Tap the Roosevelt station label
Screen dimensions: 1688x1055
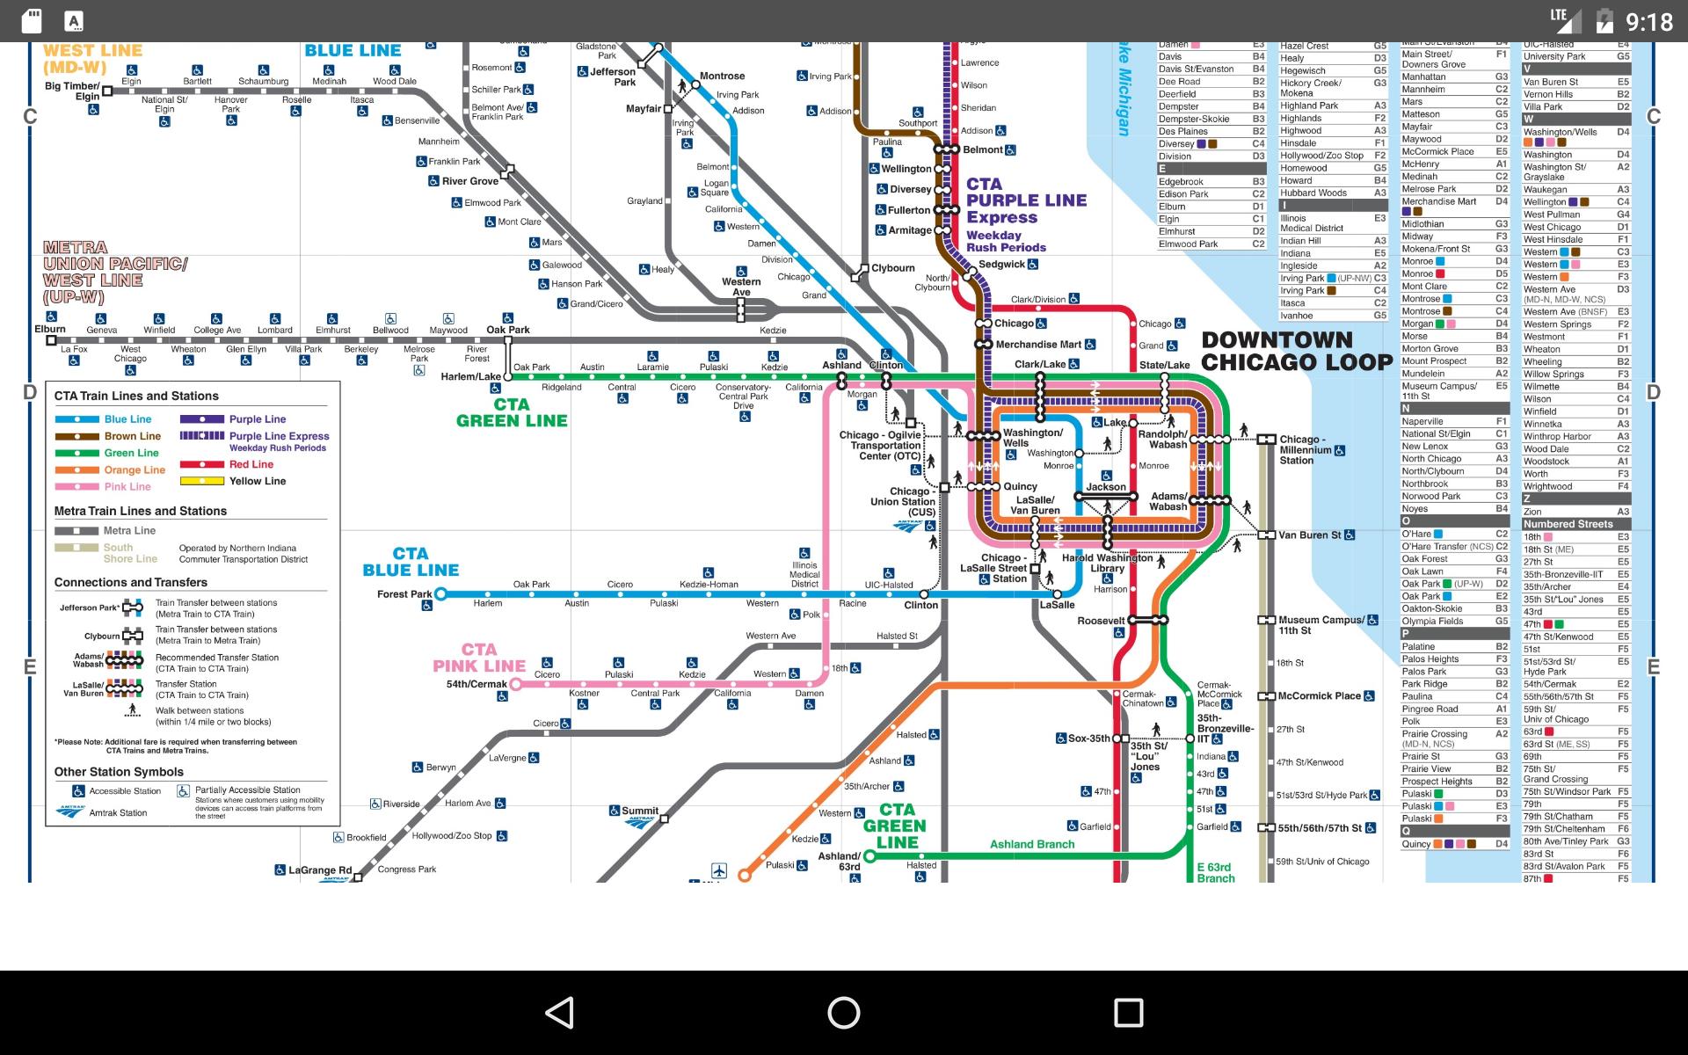1101,621
